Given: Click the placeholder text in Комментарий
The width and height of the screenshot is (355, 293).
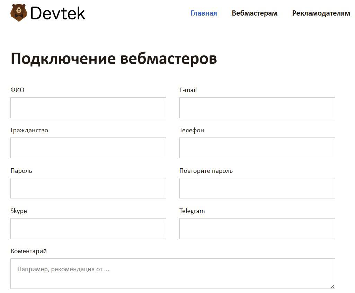Looking at the screenshot, I should click(x=63, y=269).
